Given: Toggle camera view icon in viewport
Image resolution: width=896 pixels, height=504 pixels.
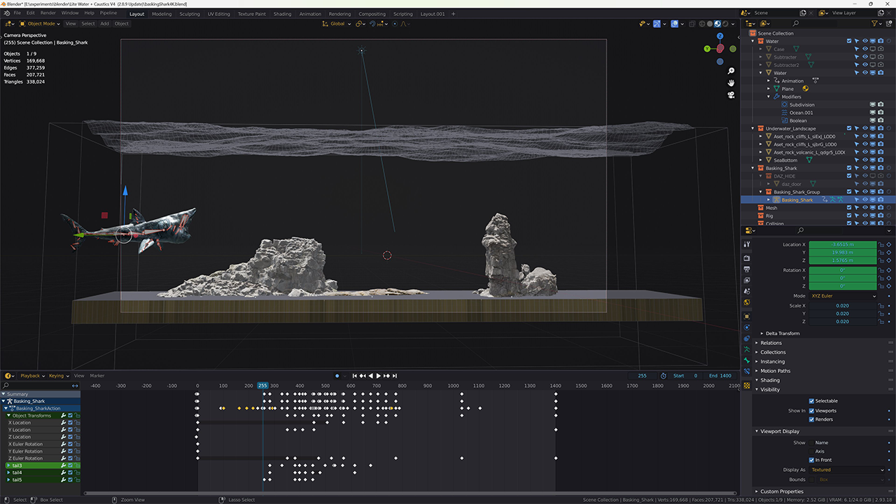Looking at the screenshot, I should click(731, 95).
